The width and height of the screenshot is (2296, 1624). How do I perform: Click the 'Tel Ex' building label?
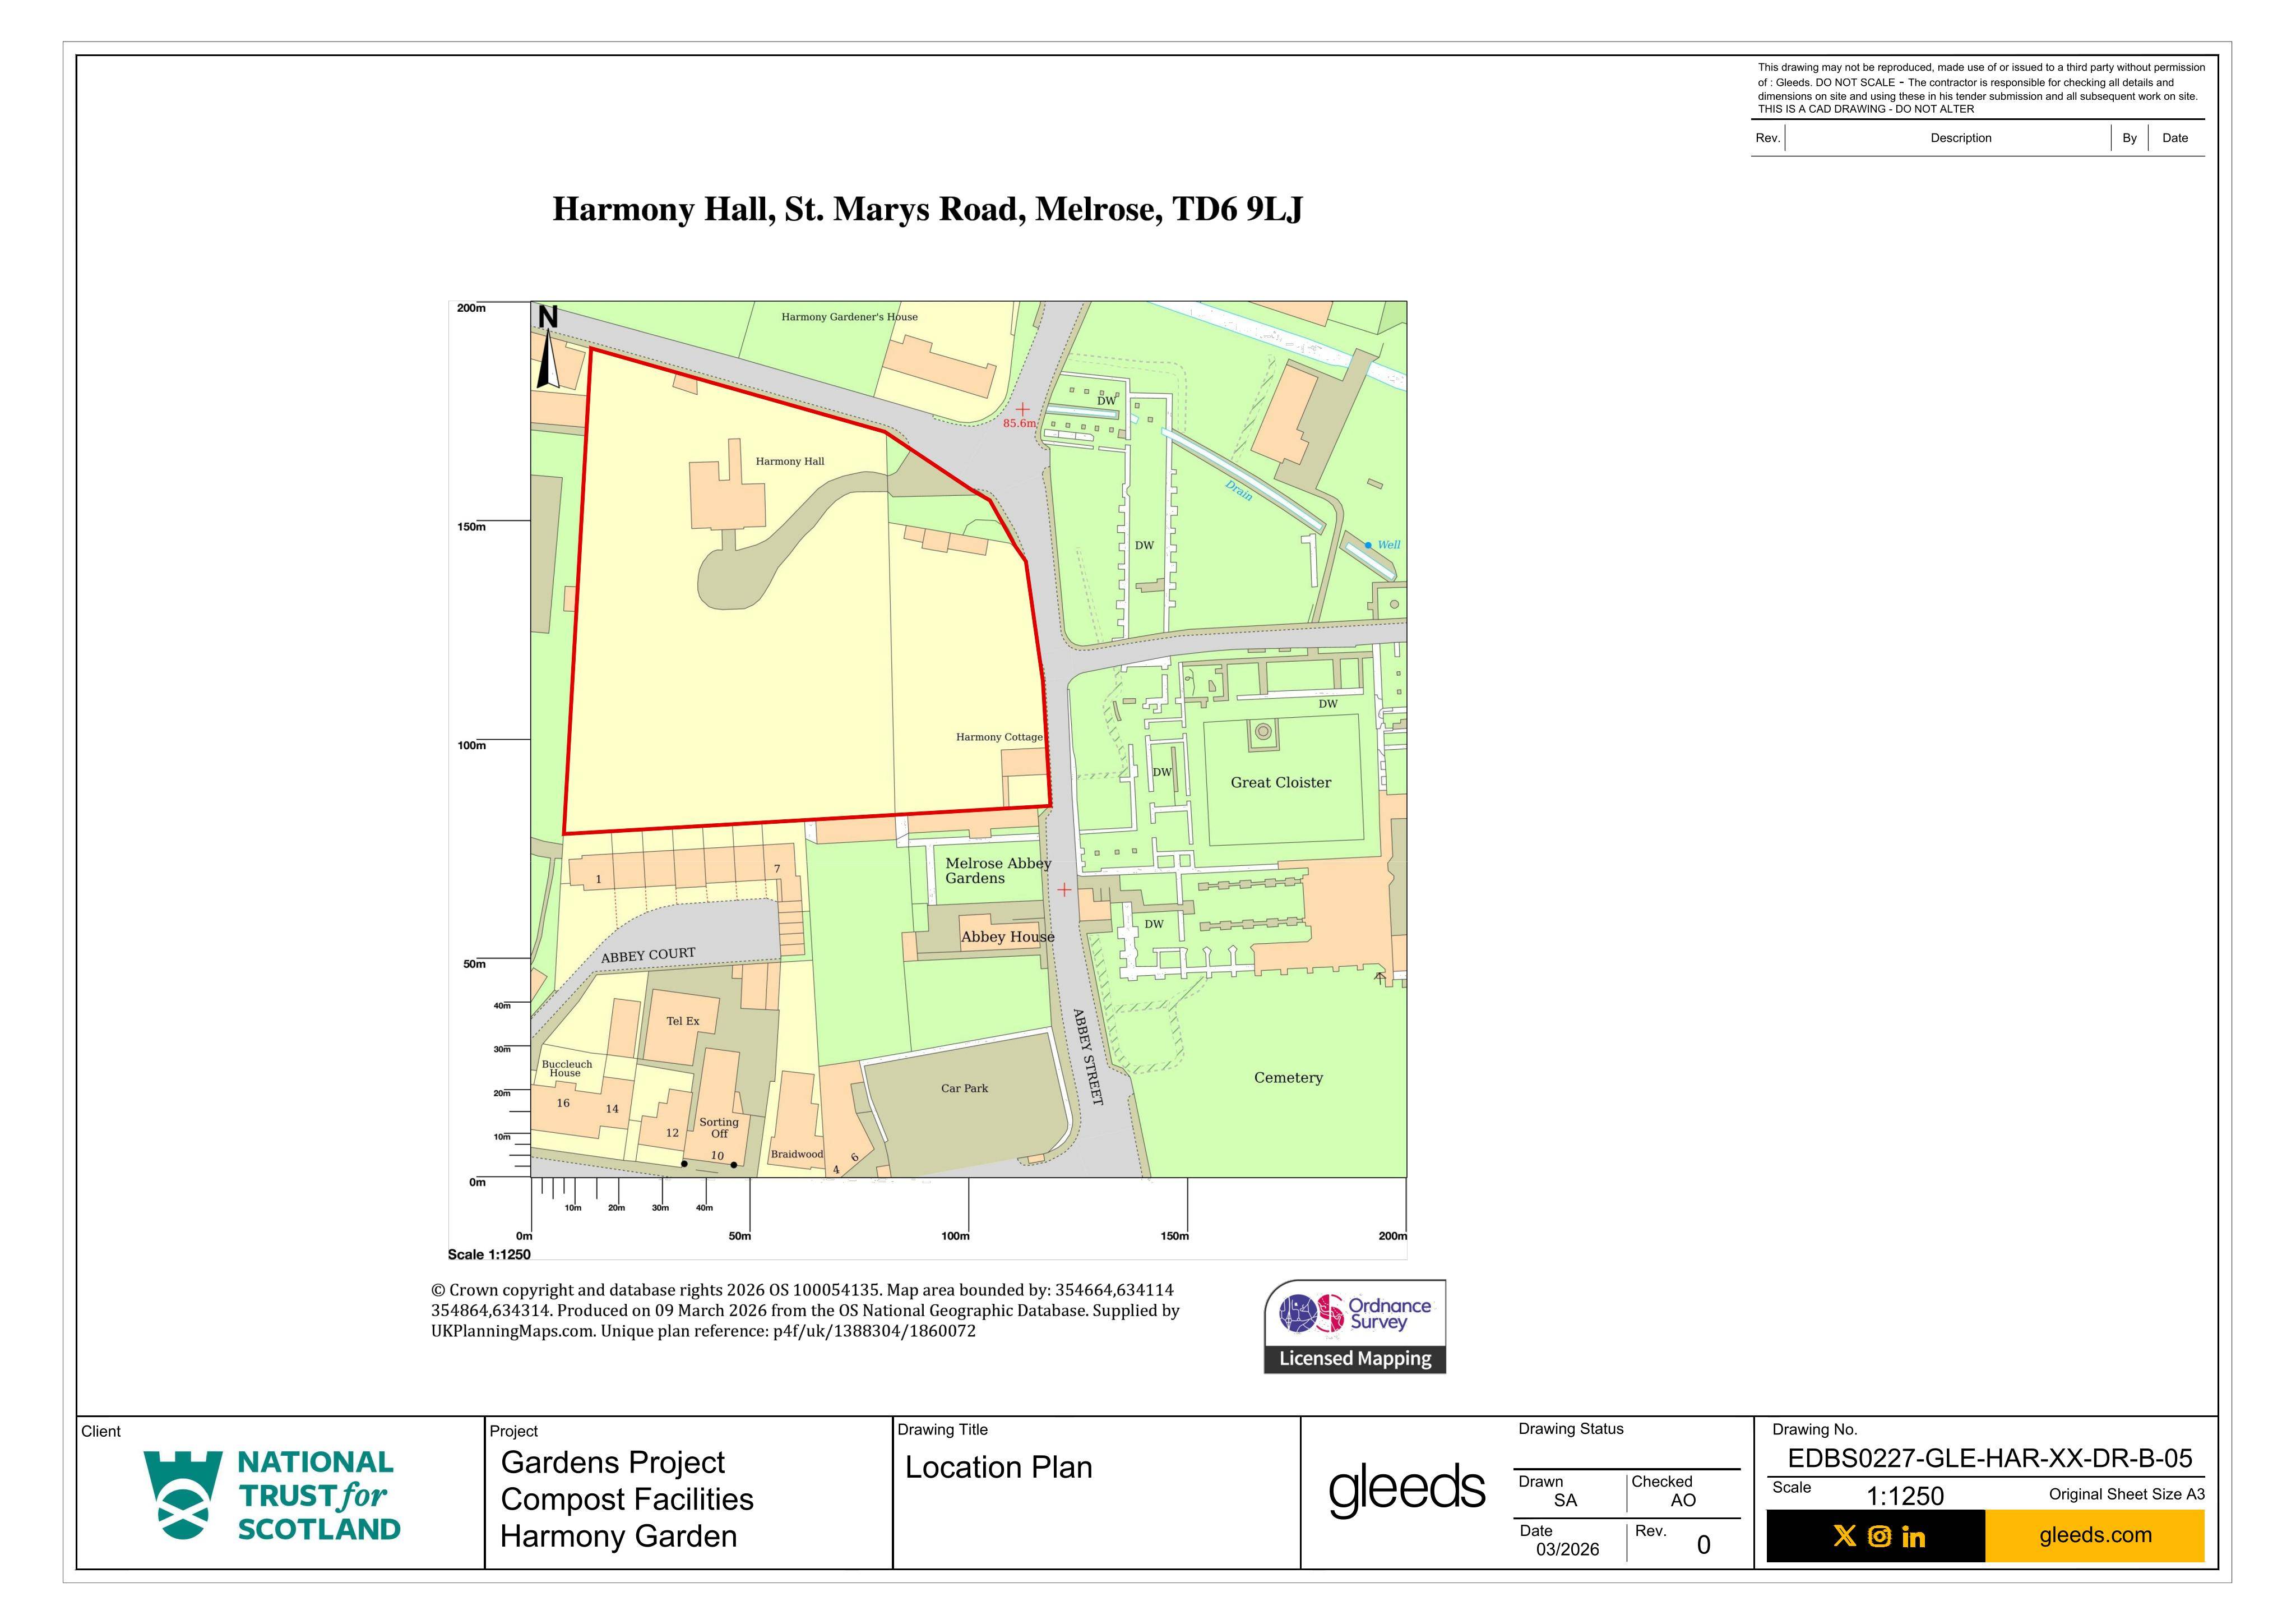coord(683,1022)
